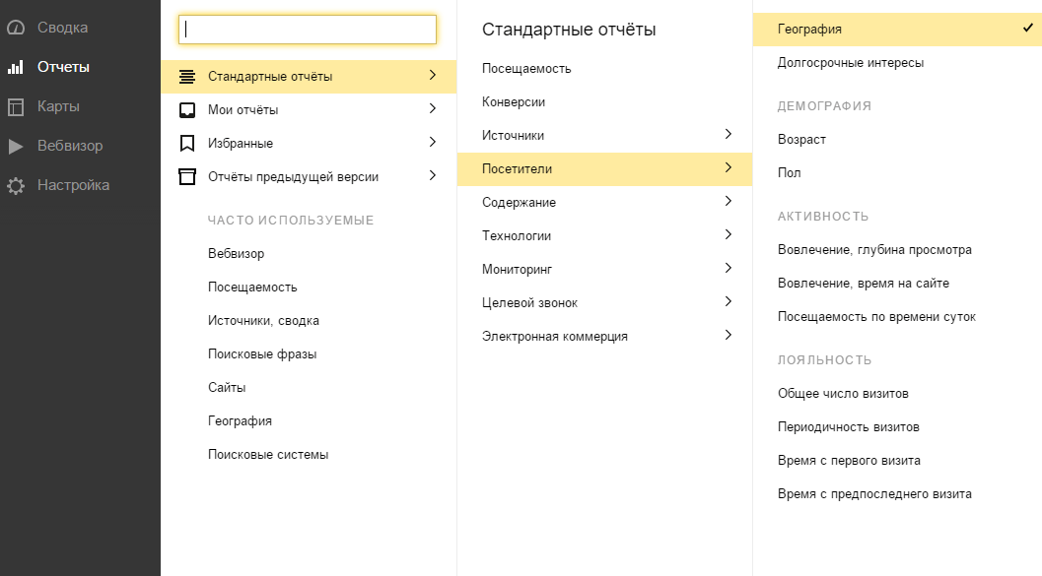Expand the Технологии chevron
The image size is (1042, 576).
point(729,234)
